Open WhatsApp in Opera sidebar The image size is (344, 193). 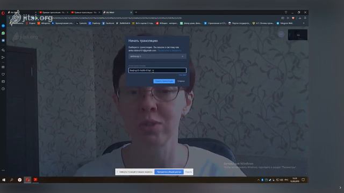pyautogui.click(x=3, y=33)
